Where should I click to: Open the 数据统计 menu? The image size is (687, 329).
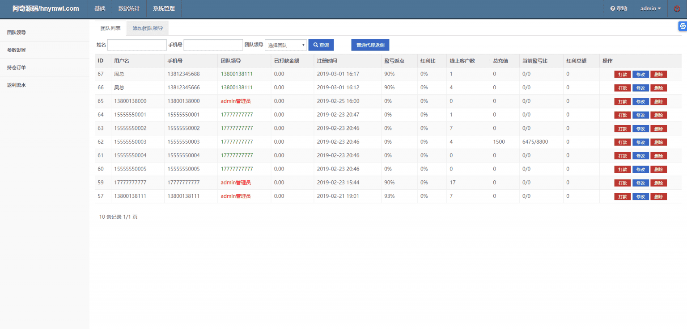pos(129,8)
